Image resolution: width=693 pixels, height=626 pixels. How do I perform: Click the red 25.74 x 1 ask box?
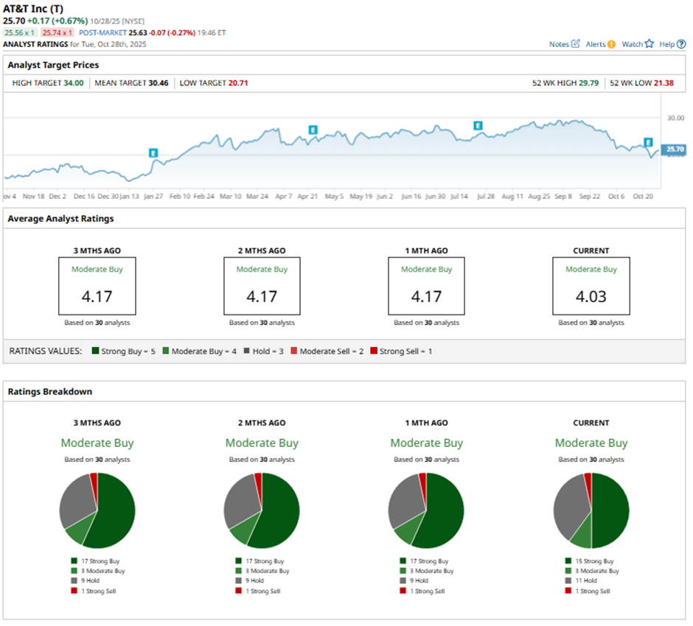tap(57, 33)
